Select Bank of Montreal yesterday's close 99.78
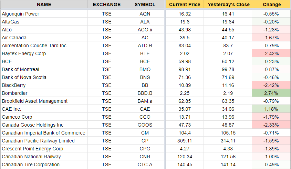Image resolution: width=291 pixels, height=169 pixels. tap(228, 69)
